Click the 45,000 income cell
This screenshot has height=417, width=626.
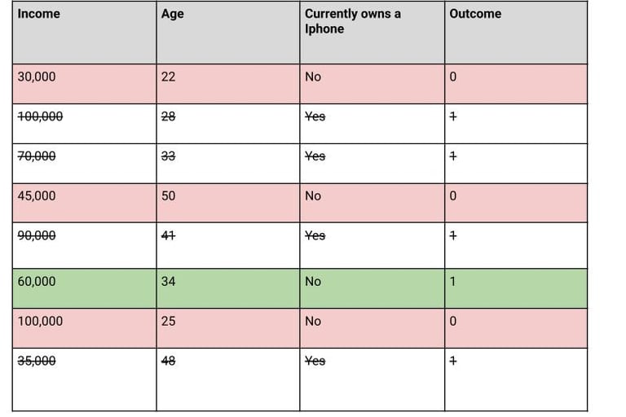coord(37,195)
